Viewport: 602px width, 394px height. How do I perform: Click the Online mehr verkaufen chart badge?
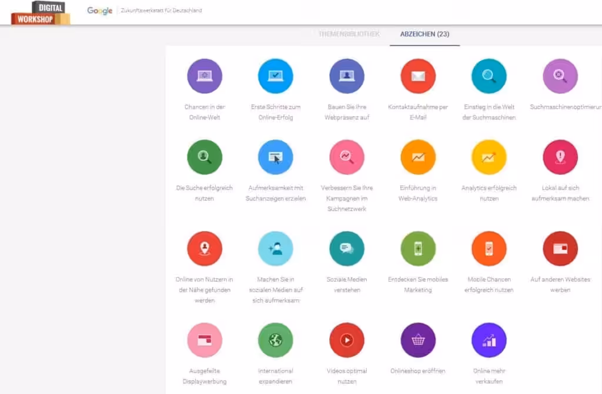[x=489, y=340]
